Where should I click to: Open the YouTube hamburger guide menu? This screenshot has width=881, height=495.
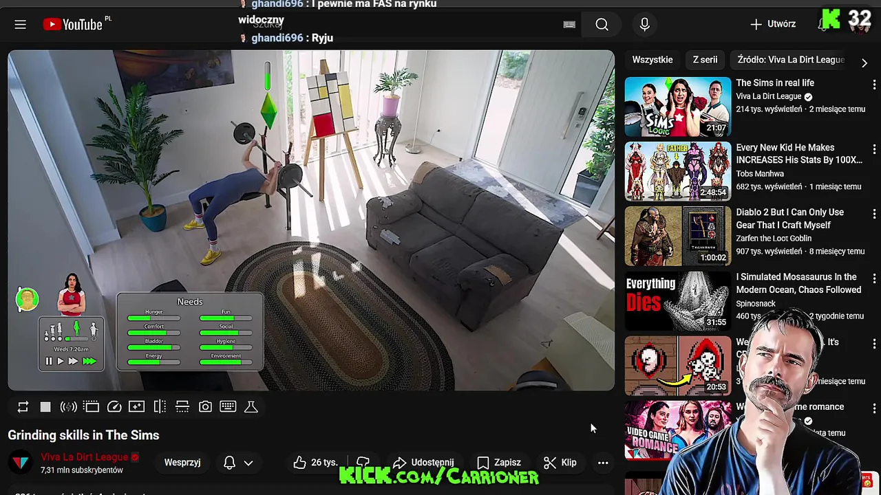(20, 25)
